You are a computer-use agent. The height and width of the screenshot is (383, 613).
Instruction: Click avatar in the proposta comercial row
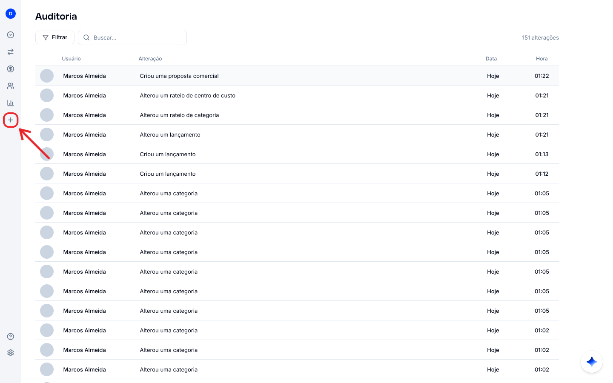[47, 76]
